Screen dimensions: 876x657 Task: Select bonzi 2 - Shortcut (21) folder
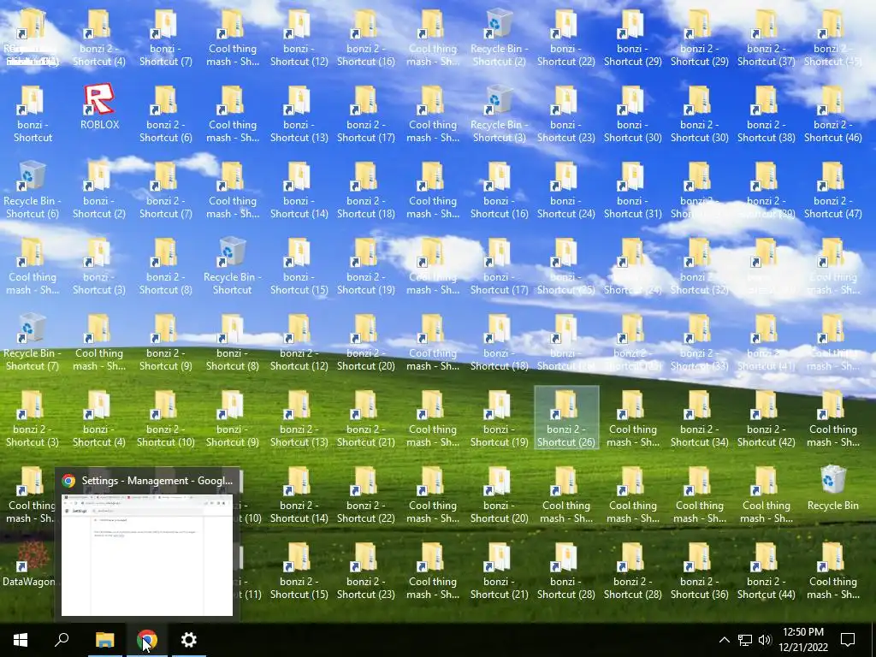tap(366, 418)
